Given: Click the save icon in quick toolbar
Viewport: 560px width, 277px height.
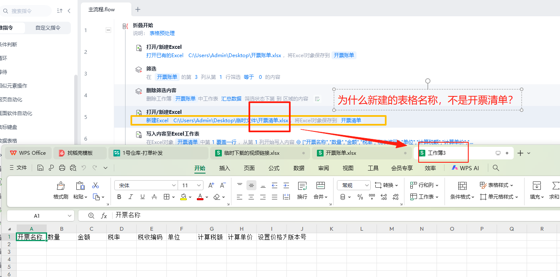Looking at the screenshot, I should [40, 168].
